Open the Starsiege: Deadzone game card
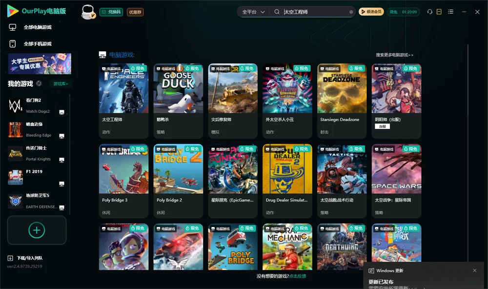 coord(342,101)
